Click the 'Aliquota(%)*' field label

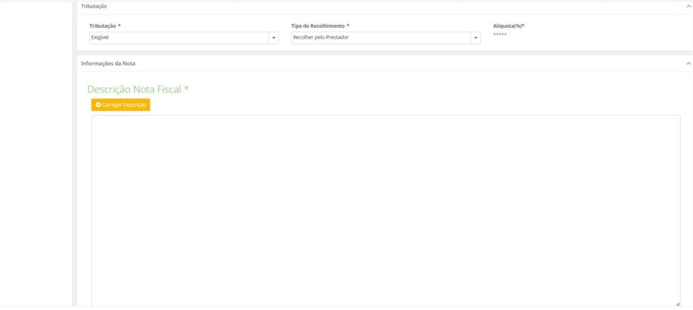(x=509, y=26)
